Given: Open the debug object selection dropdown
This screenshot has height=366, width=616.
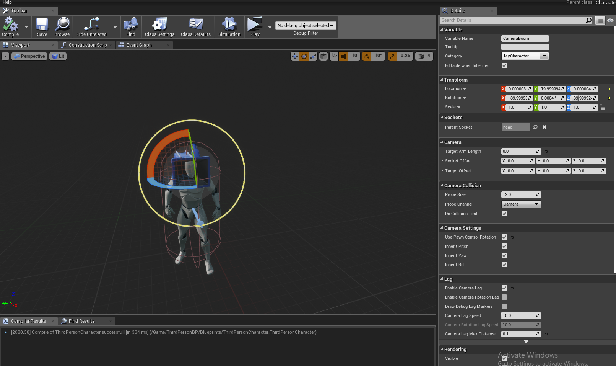Looking at the screenshot, I should coord(305,26).
